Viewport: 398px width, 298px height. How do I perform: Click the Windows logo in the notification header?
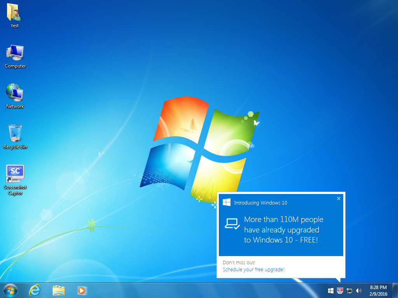[x=227, y=202]
